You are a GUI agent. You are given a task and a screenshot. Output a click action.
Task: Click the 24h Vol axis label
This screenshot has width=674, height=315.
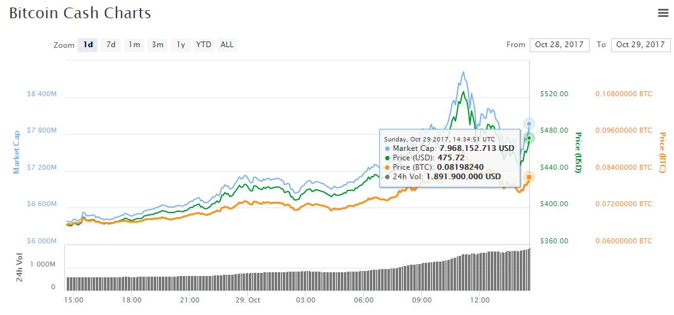pos(19,267)
